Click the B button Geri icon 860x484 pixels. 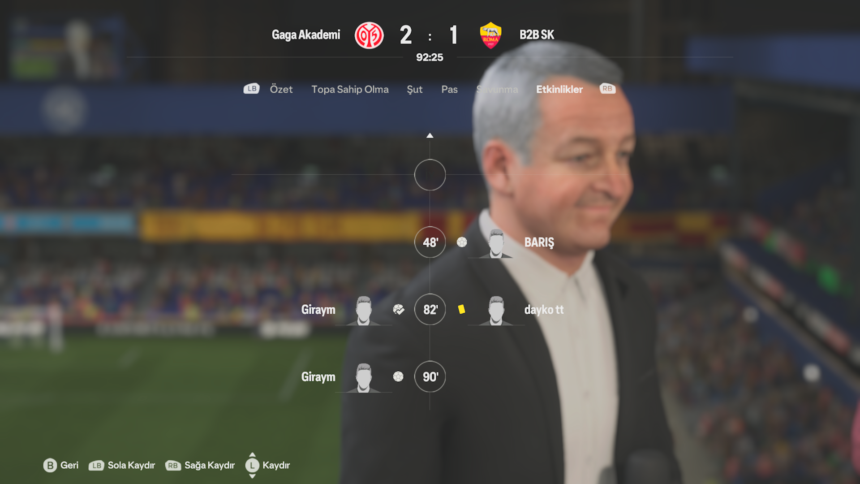(x=50, y=466)
